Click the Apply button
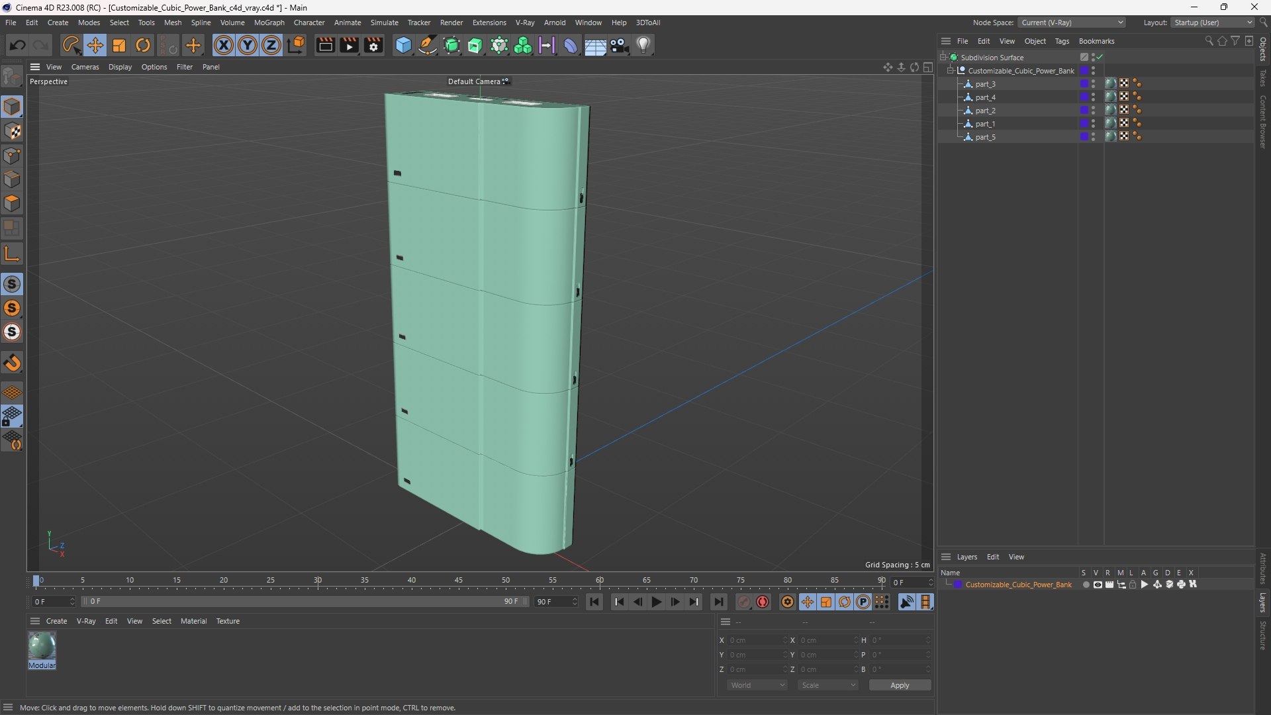The image size is (1271, 715). pyautogui.click(x=899, y=685)
